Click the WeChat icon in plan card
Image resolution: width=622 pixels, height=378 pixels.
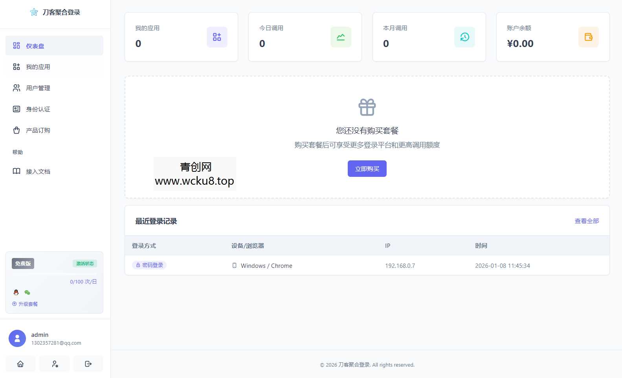pyautogui.click(x=27, y=292)
